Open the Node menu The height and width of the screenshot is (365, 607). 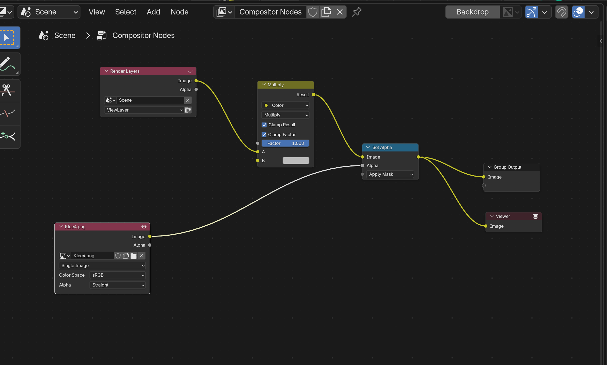pyautogui.click(x=179, y=12)
